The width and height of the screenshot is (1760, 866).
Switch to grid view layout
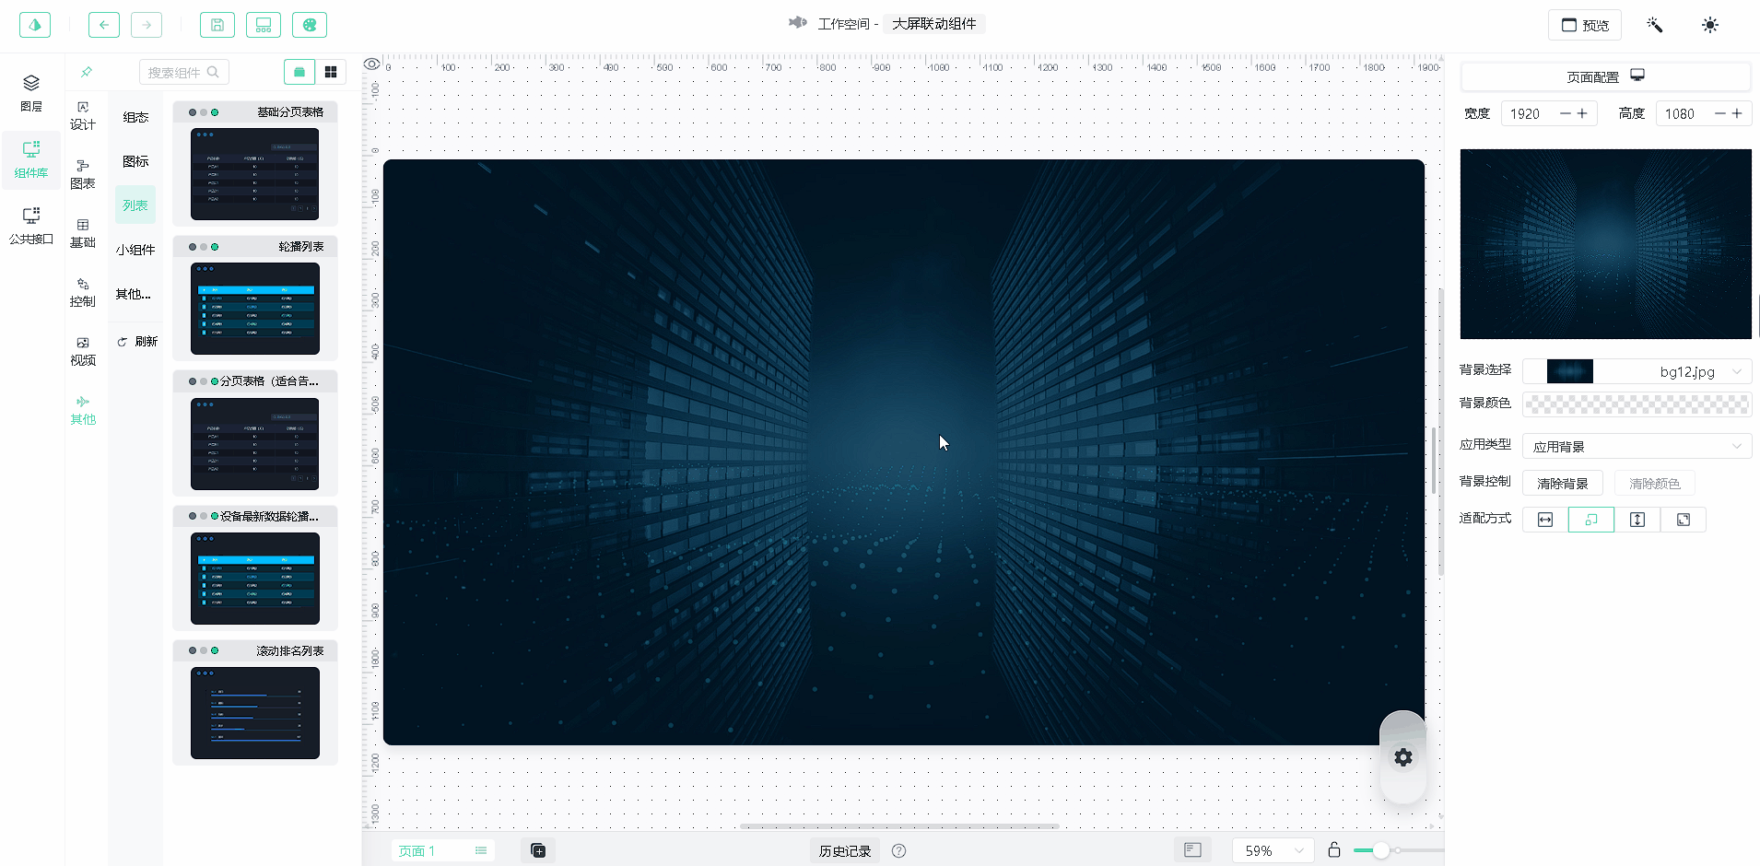coord(331,72)
